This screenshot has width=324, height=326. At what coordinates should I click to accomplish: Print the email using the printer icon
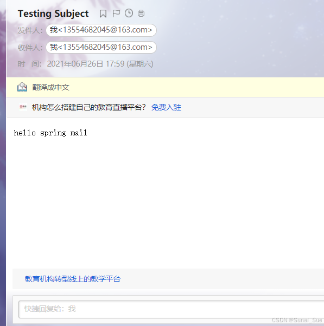click(141, 14)
